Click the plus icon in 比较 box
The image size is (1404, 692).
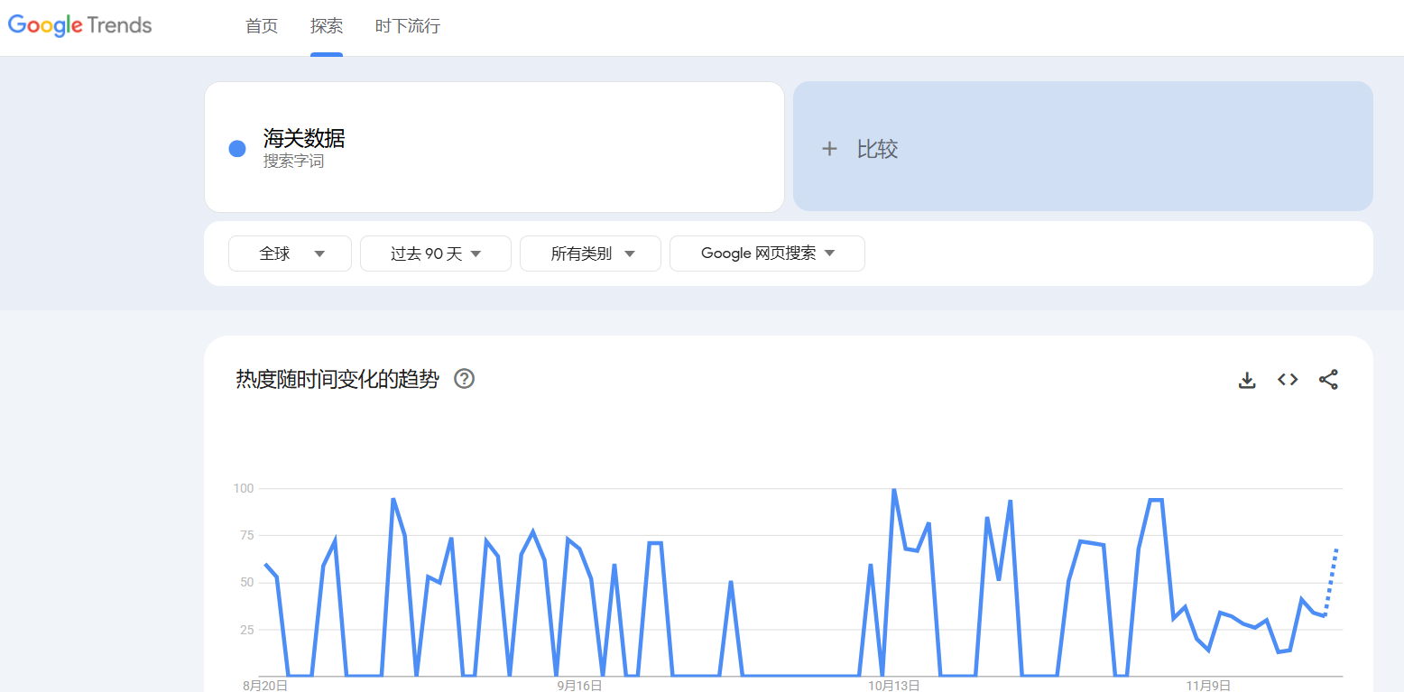829,149
